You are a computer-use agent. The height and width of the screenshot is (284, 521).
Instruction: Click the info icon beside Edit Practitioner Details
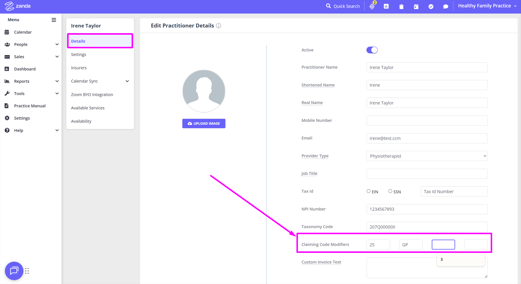coord(219,26)
